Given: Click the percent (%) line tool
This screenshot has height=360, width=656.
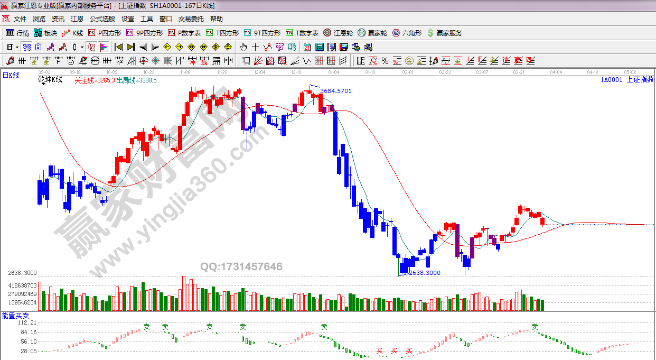Looking at the screenshot, I should (x=385, y=61).
